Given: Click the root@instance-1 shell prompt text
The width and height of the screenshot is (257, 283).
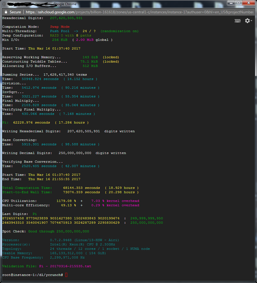Looking at the screenshot, I should (x=32, y=275).
